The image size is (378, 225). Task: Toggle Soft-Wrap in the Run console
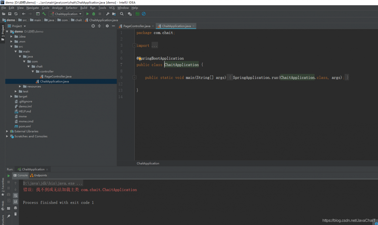tap(16, 196)
